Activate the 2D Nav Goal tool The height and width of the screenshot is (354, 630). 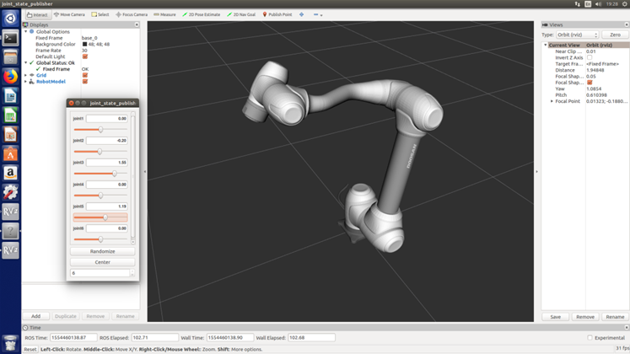click(244, 14)
